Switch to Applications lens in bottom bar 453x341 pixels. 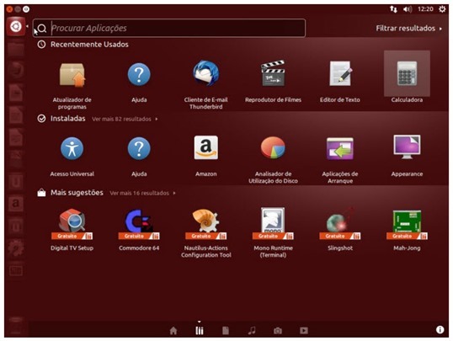point(200,330)
